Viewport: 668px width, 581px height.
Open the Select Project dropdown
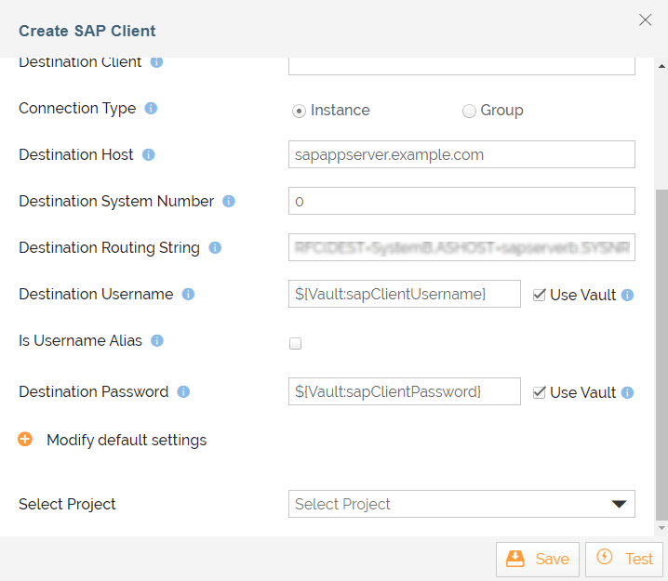pos(461,504)
